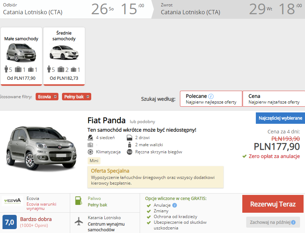
Task: Remove the Ecovia filter tag
Action: [x=55, y=97]
